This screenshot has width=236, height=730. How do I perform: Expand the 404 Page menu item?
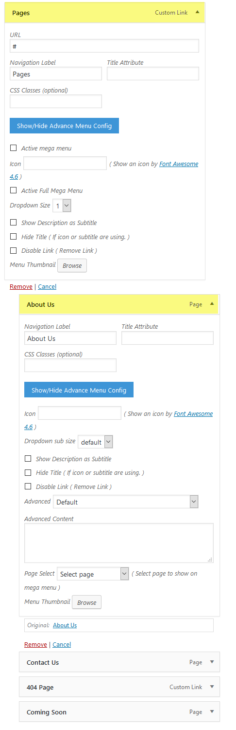click(211, 687)
